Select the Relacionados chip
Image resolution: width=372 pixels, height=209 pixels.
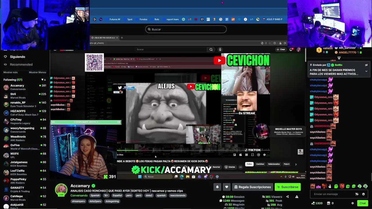click(274, 164)
